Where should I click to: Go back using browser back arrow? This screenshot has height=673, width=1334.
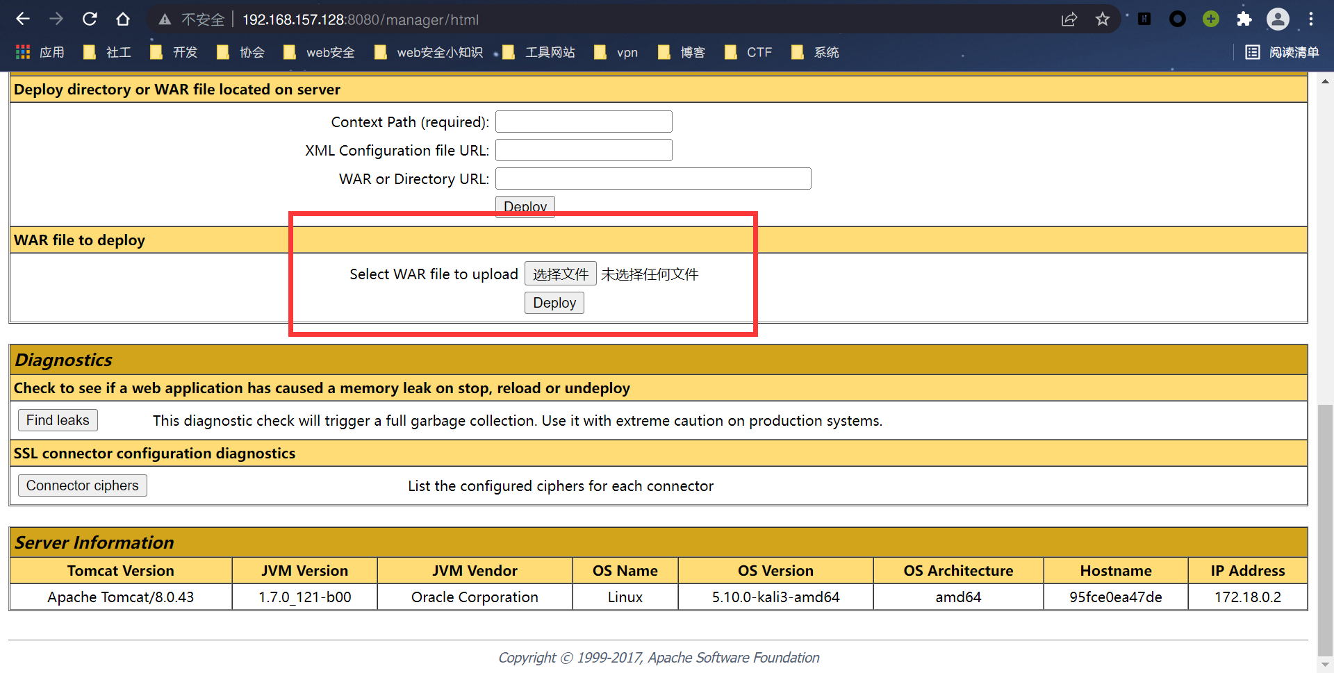22,19
